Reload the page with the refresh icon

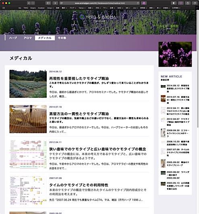tap(138, 3)
